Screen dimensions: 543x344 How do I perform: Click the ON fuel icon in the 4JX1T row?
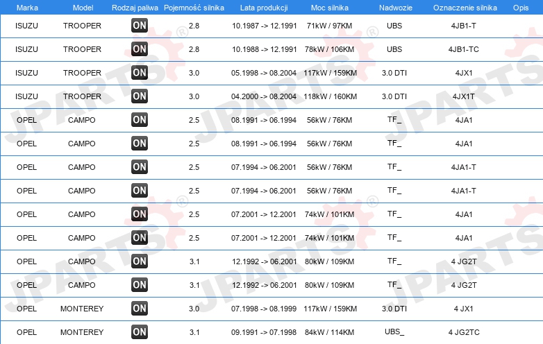[140, 96]
